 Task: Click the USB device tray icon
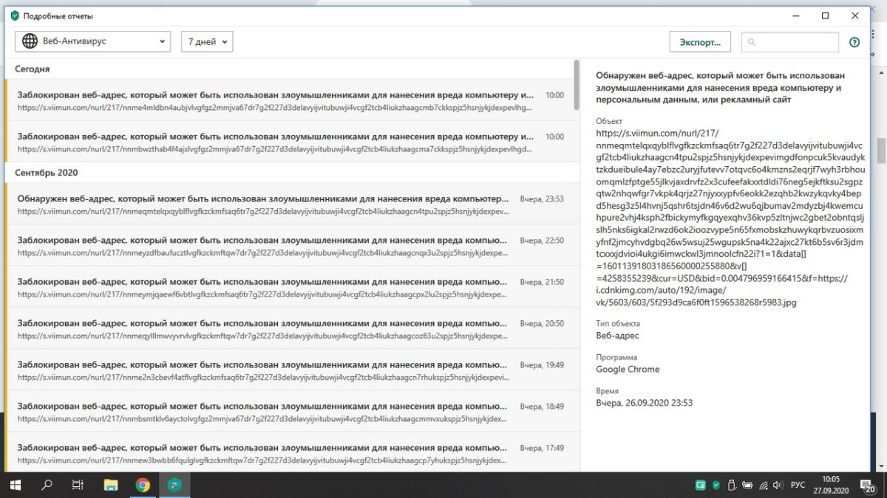pos(732,485)
